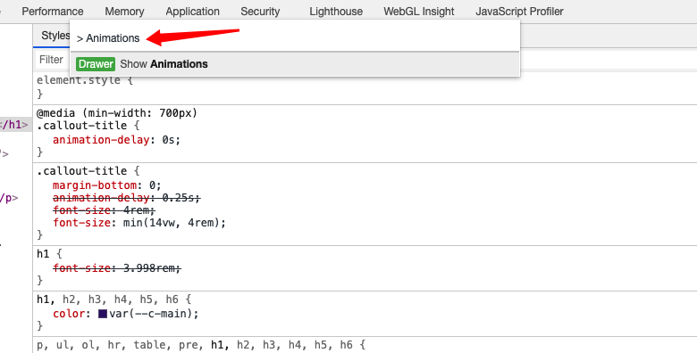Image resolution: width=697 pixels, height=353 pixels.
Task: Switch to WebGL Insight tab
Action: (x=419, y=12)
